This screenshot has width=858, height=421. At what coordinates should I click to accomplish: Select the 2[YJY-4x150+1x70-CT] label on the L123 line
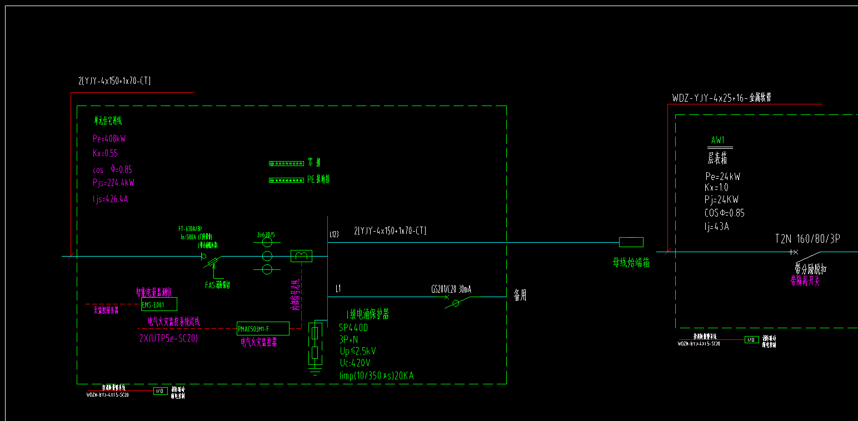(390, 230)
